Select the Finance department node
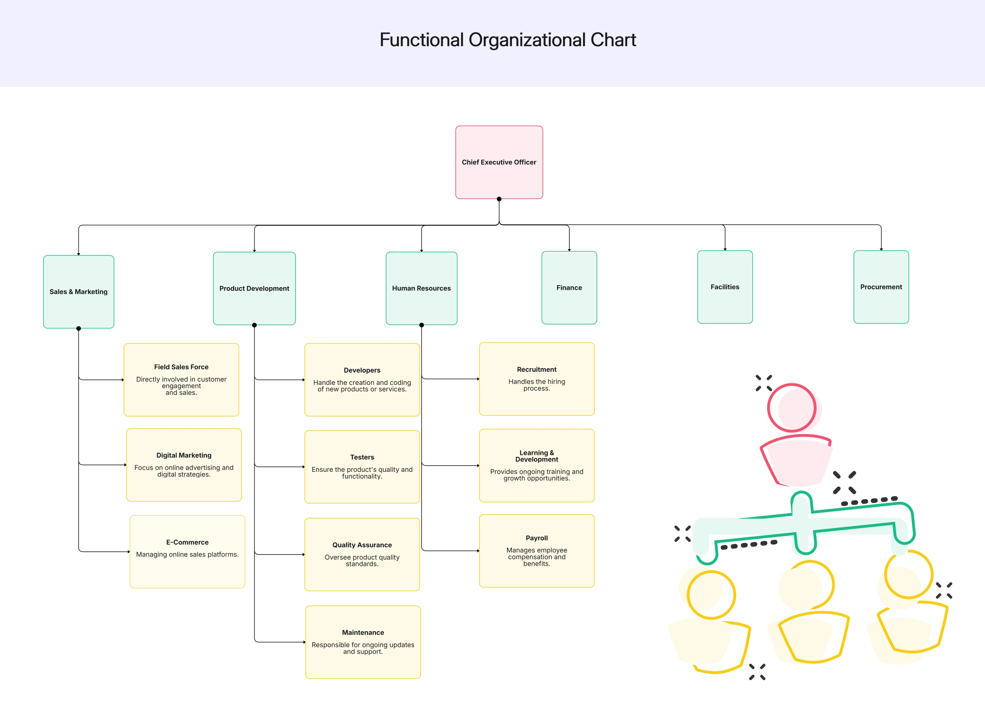The image size is (985, 727). [569, 287]
